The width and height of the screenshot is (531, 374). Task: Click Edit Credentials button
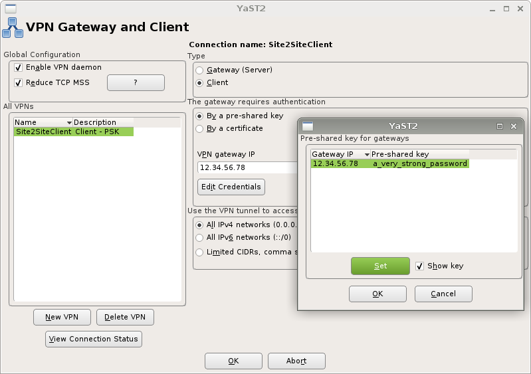pyautogui.click(x=231, y=187)
